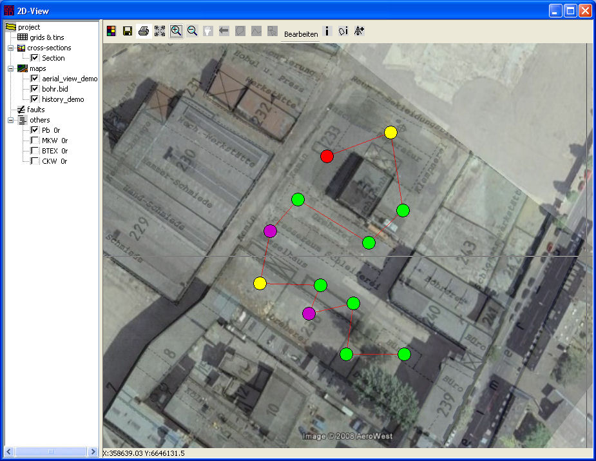Click the back arrow tool

tap(224, 31)
